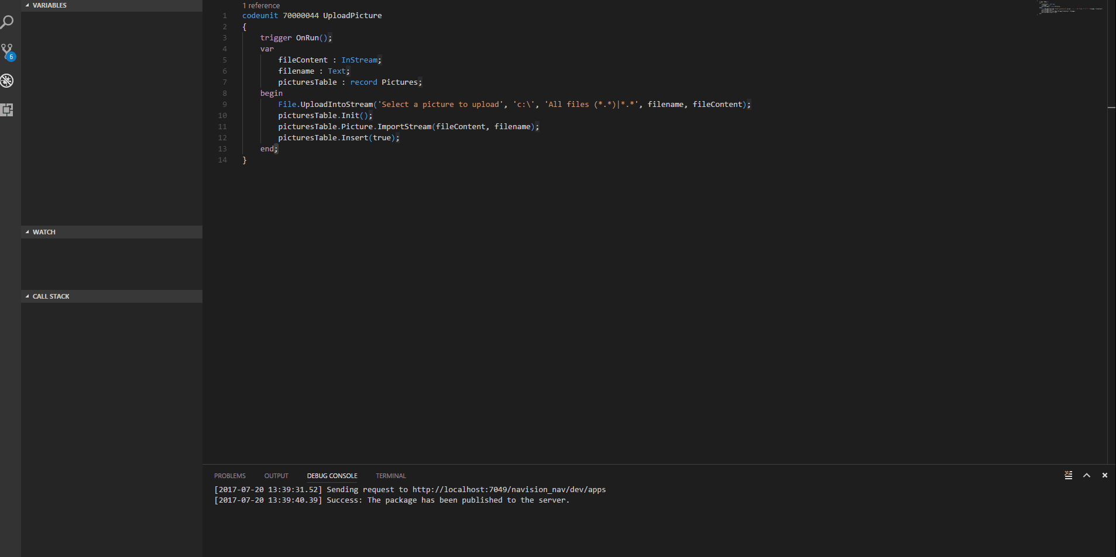Clear the debug console output
The width and height of the screenshot is (1116, 557).
pyautogui.click(x=1068, y=475)
